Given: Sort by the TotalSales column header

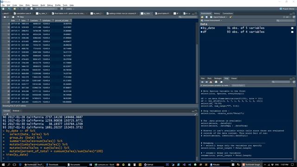Looking at the screenshot, I should 48,20.
